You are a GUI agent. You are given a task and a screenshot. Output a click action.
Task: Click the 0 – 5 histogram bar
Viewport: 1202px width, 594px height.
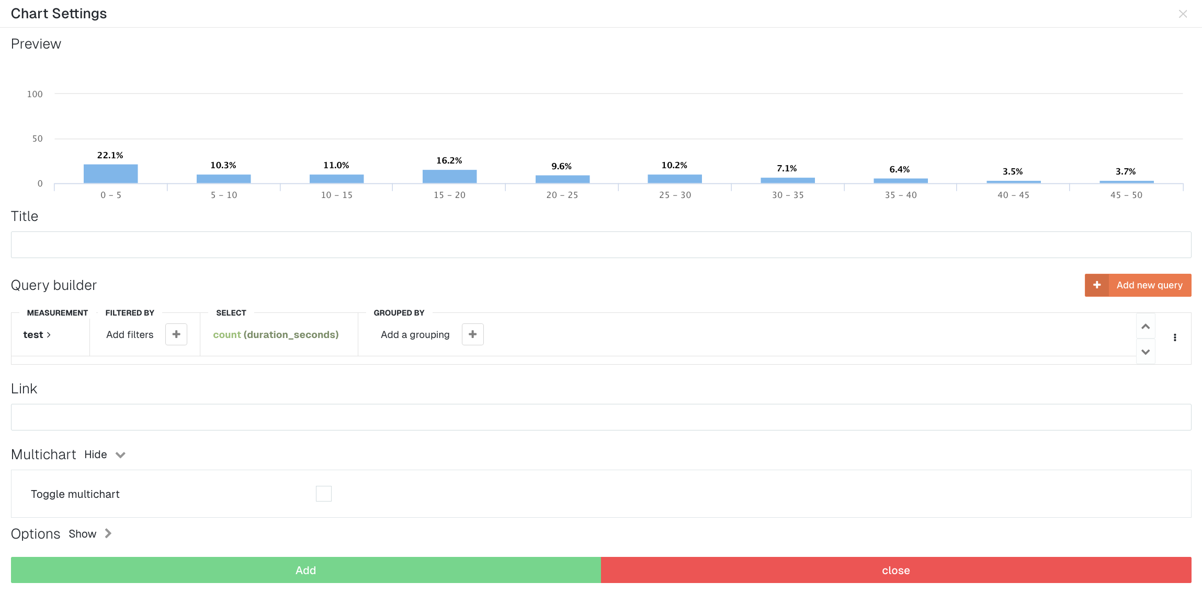point(110,174)
